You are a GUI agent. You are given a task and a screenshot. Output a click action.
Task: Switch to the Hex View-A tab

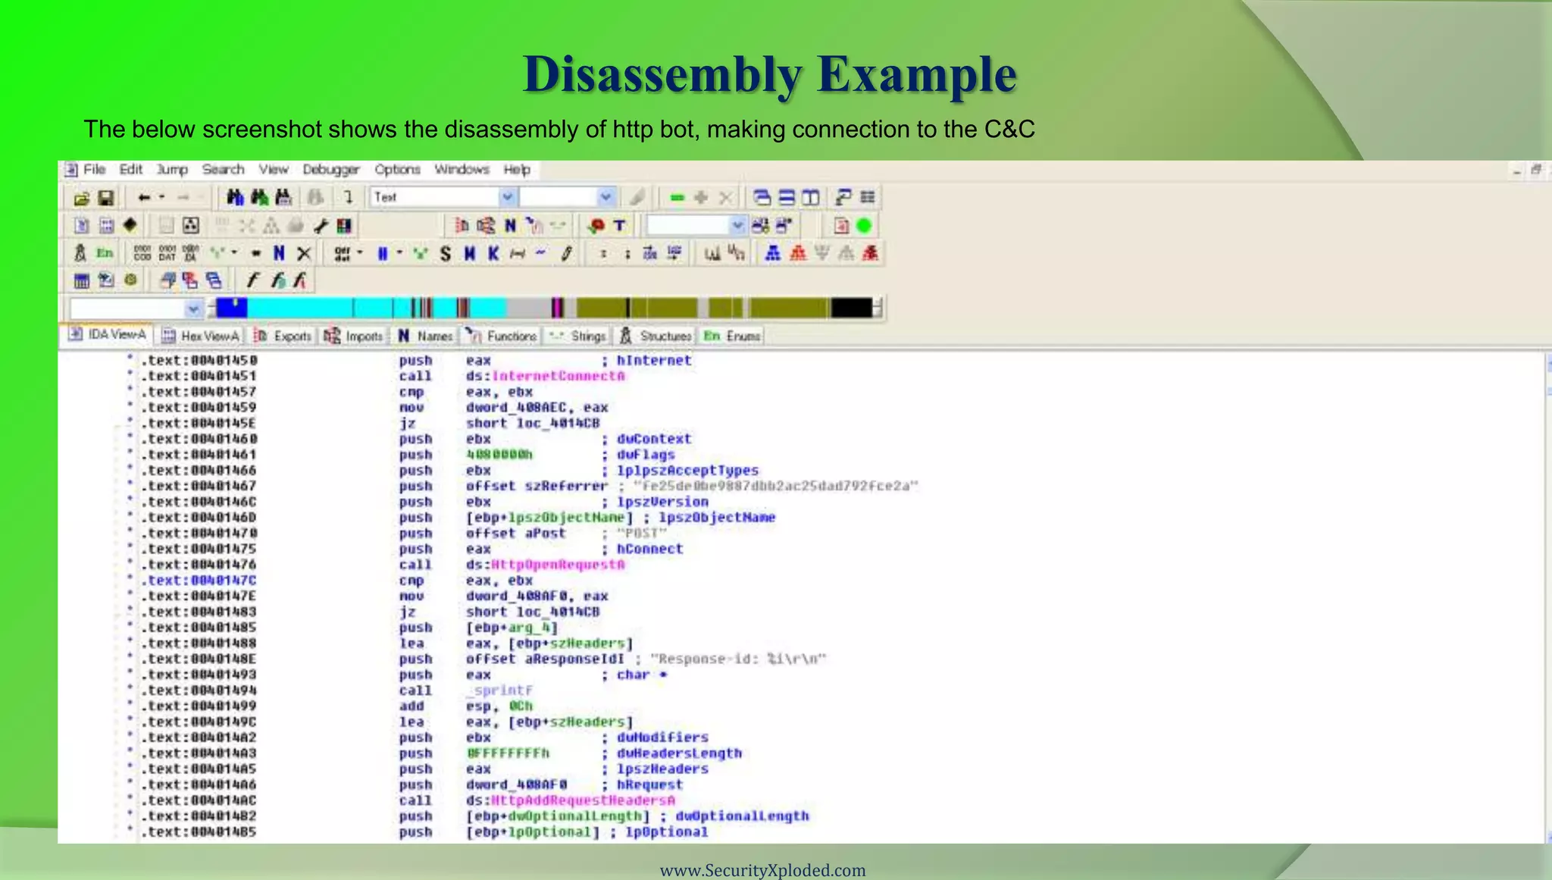pos(201,336)
